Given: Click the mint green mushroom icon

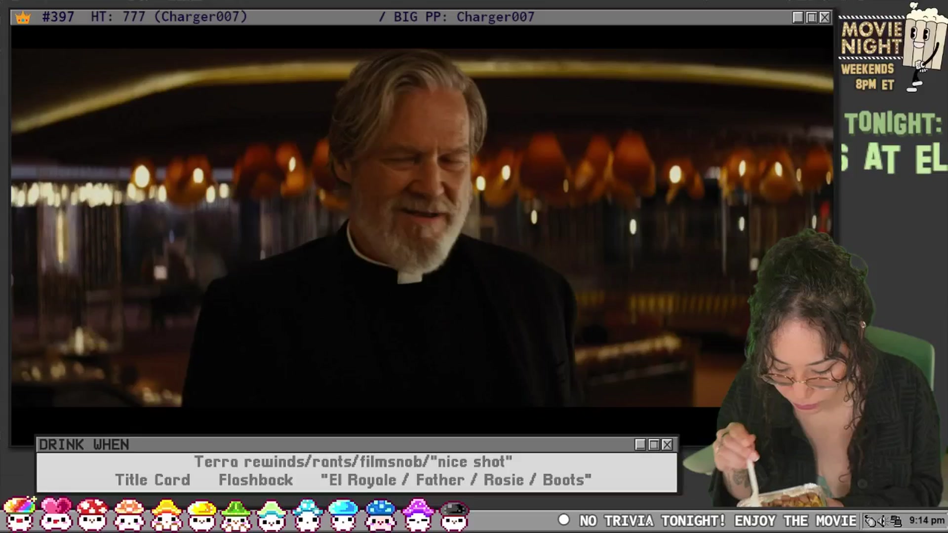Looking at the screenshot, I should (271, 515).
